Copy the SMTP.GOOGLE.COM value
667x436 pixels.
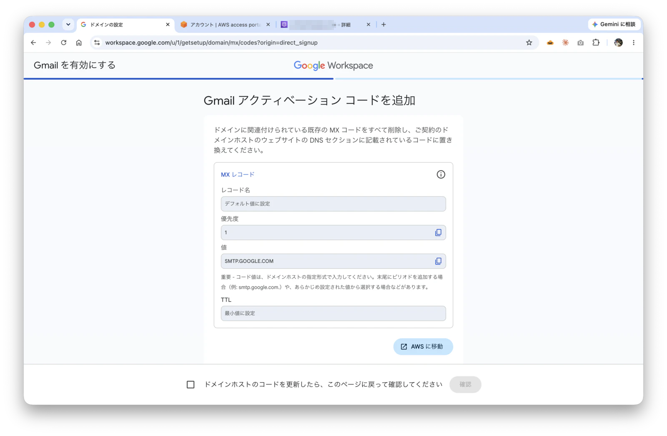(x=438, y=261)
